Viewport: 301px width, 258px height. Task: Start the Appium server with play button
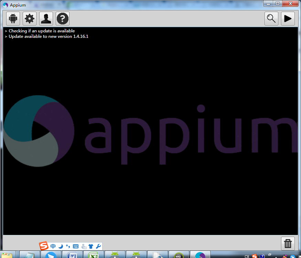click(x=288, y=19)
